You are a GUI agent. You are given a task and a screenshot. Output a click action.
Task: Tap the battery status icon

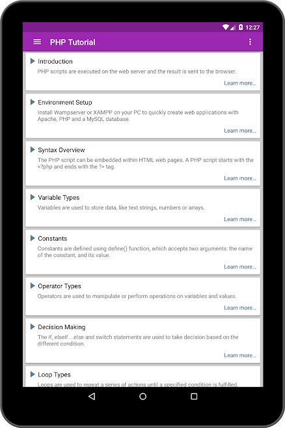click(241, 27)
